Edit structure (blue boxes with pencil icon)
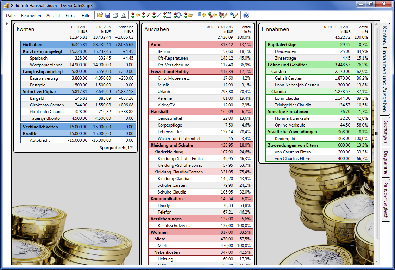This screenshot has height=270, width=395. click(233, 15)
